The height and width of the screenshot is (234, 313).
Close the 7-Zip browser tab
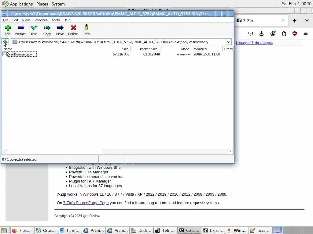[283, 20]
